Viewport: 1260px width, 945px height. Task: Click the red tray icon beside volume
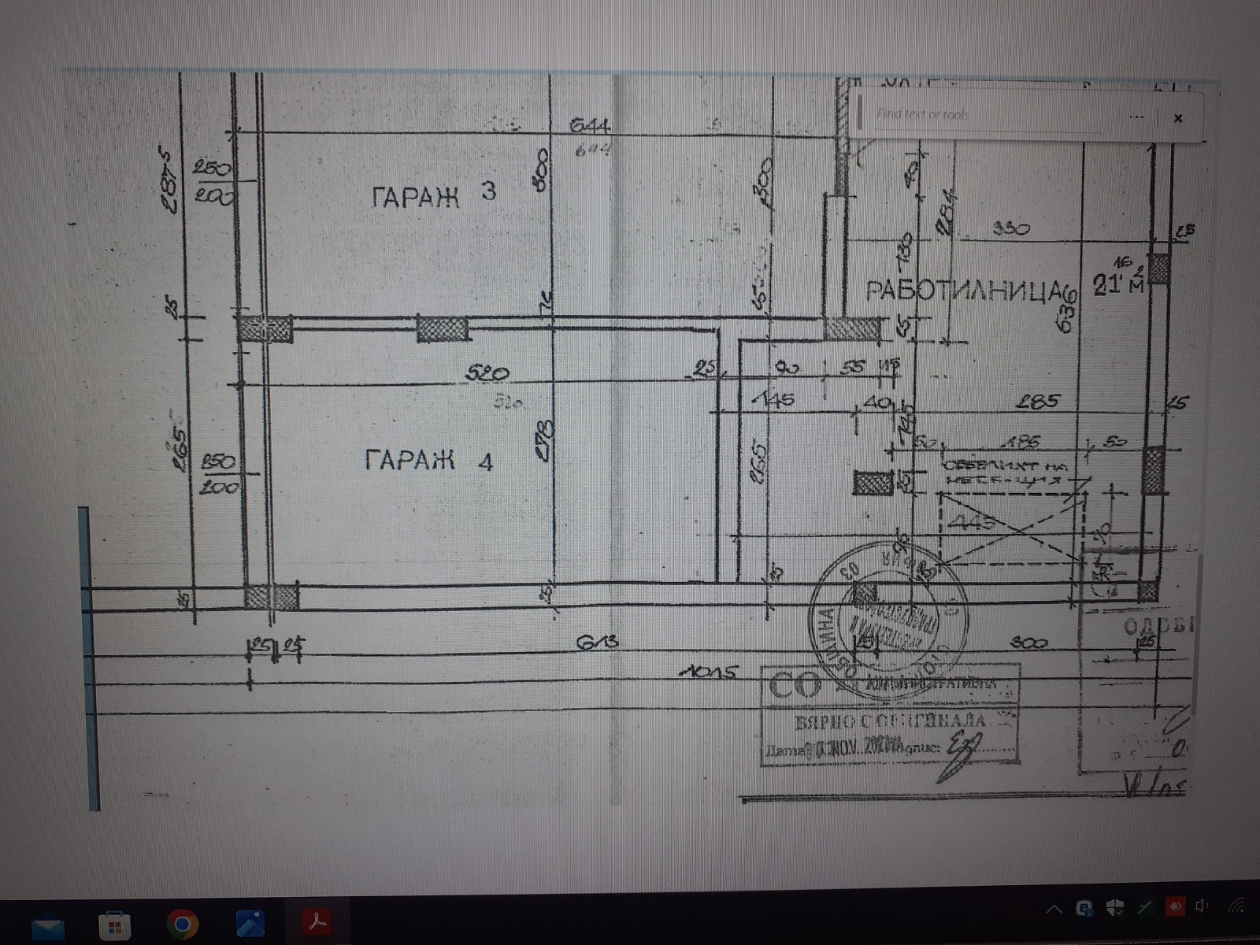pos(1175,906)
